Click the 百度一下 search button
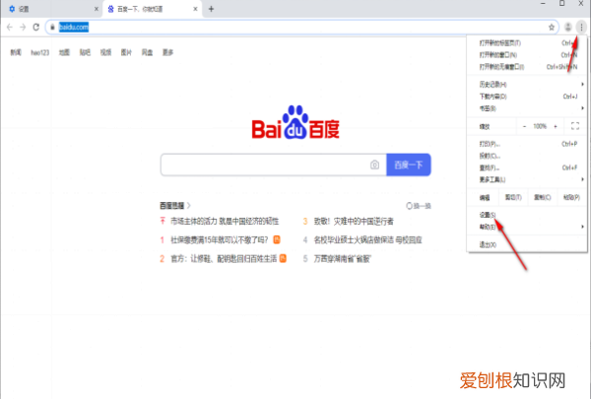This screenshot has height=399, width=591. [x=409, y=165]
